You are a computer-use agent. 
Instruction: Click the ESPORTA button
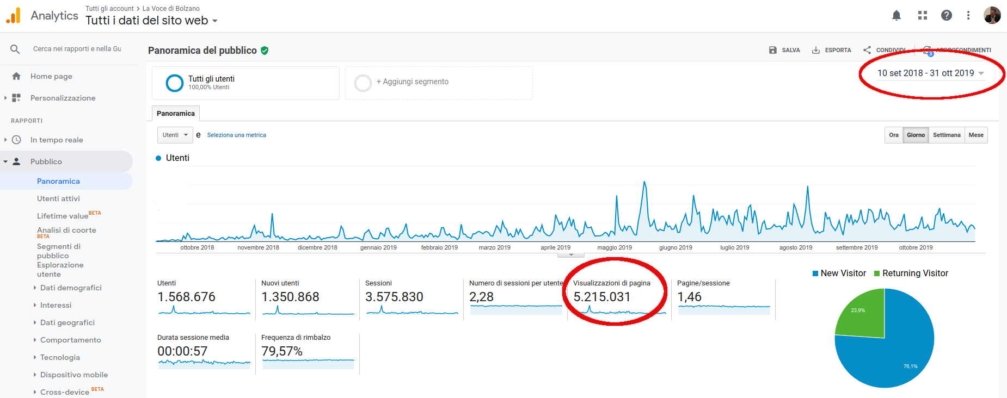tap(831, 50)
